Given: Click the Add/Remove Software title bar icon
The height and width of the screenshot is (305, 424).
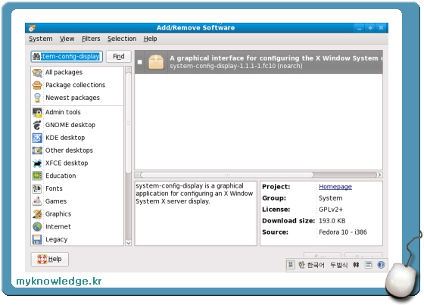Looking at the screenshot, I should [x=32, y=28].
